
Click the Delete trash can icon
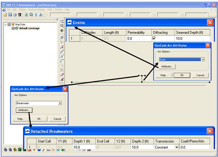pos(20,15)
